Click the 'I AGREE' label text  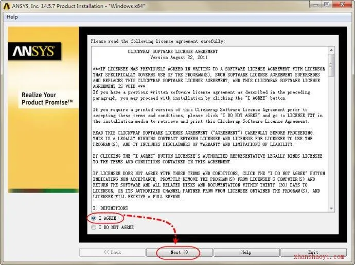pyautogui.click(x=108, y=218)
